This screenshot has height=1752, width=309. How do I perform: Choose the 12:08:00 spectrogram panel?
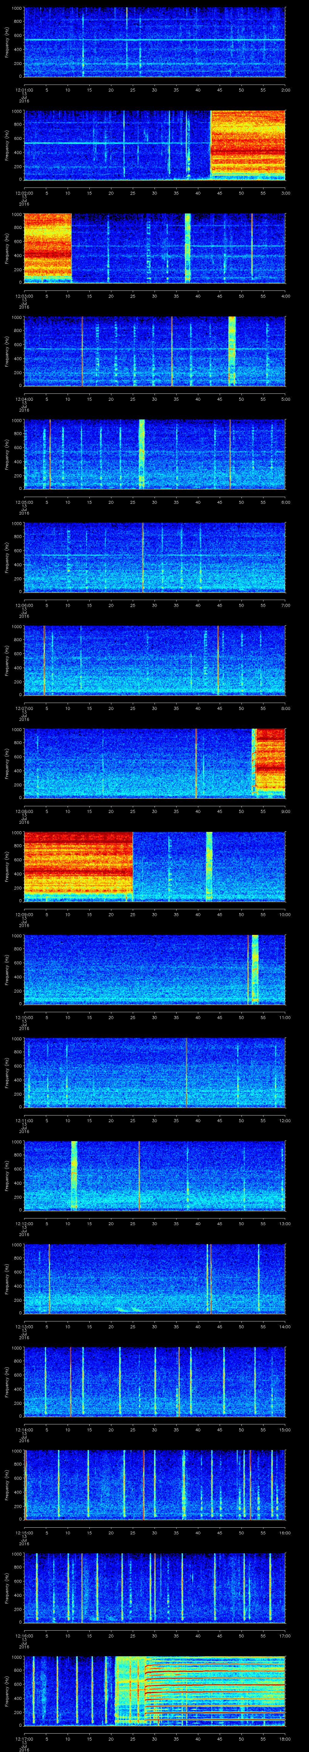154,764
